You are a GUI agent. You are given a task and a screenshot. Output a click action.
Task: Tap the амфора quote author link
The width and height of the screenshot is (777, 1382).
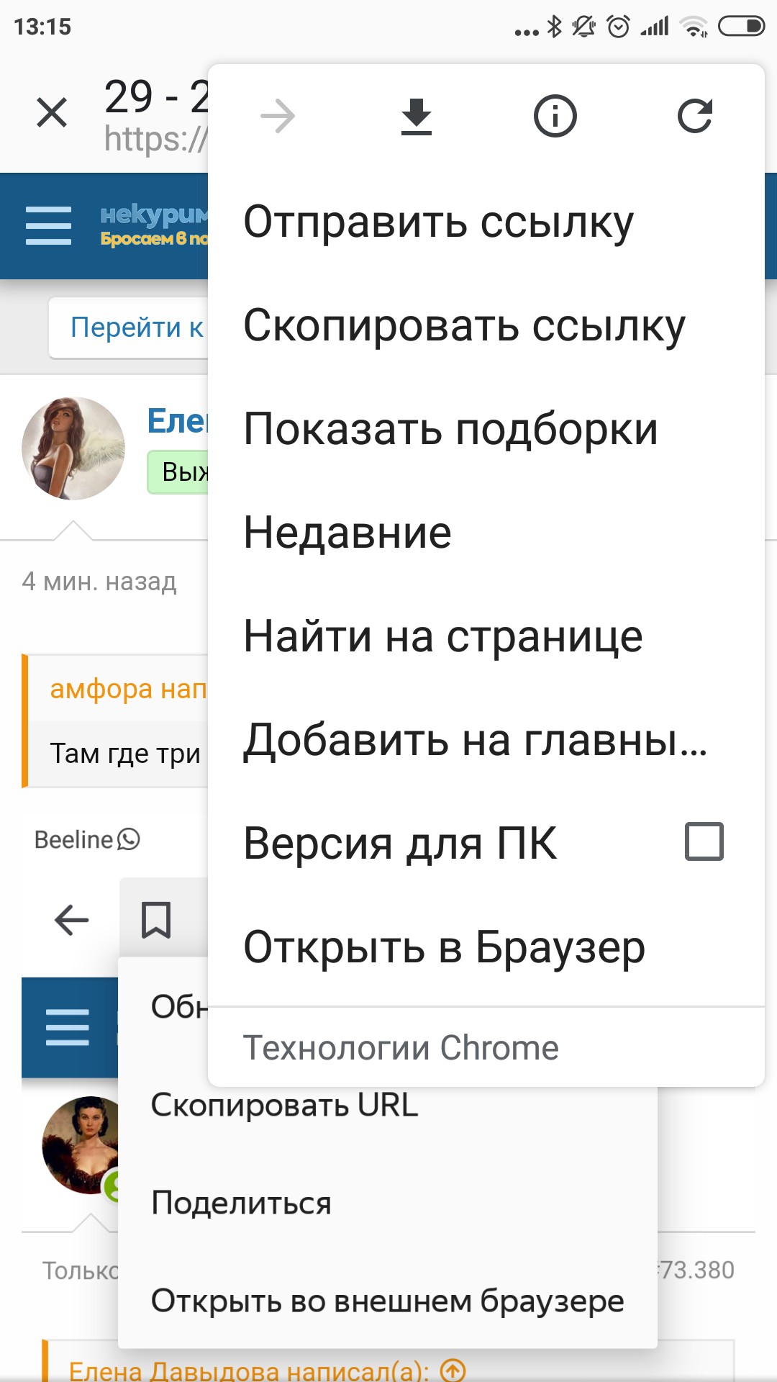pyautogui.click(x=127, y=689)
